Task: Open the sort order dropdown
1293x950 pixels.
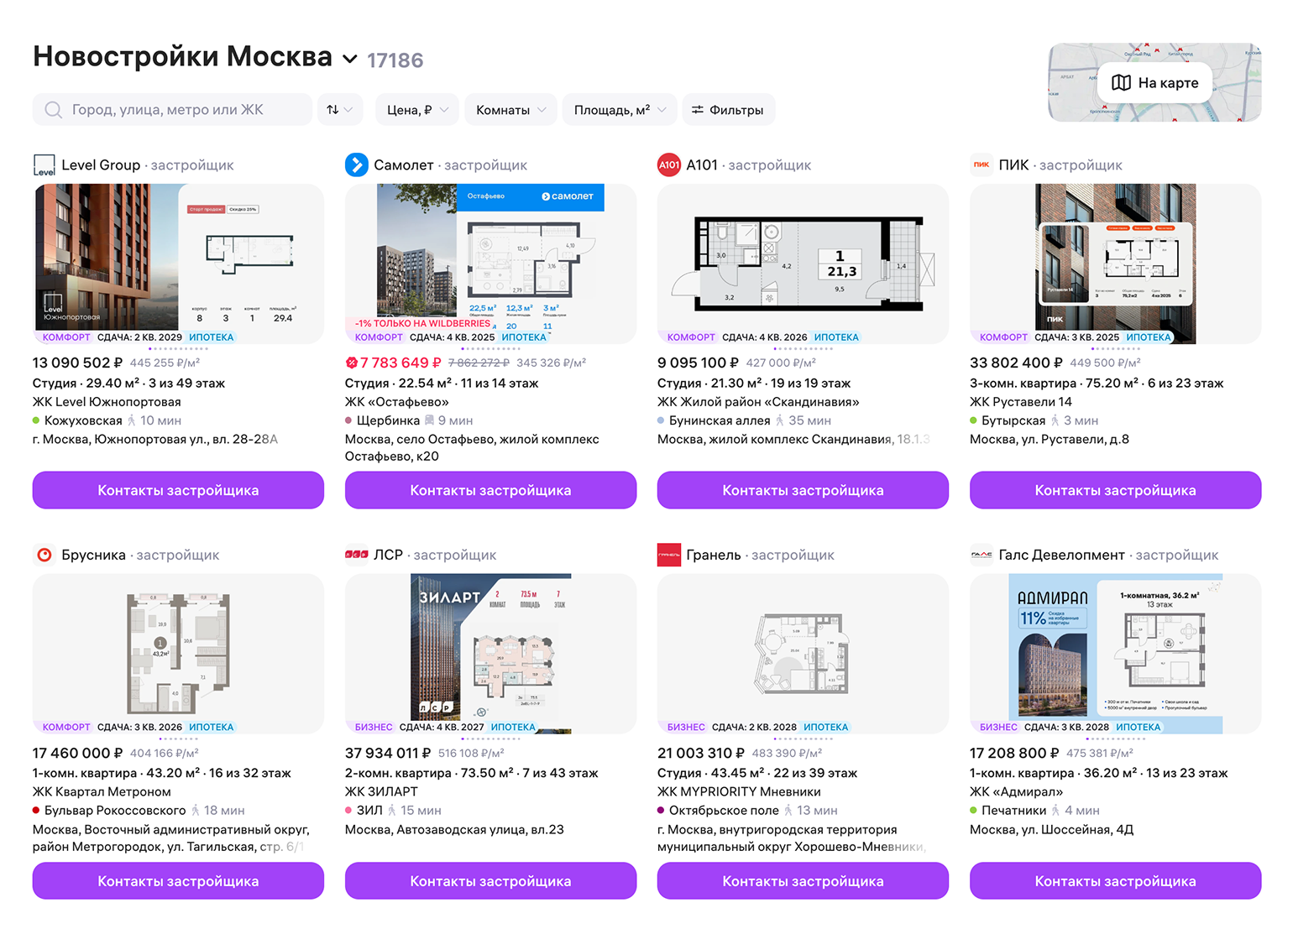Action: [340, 110]
